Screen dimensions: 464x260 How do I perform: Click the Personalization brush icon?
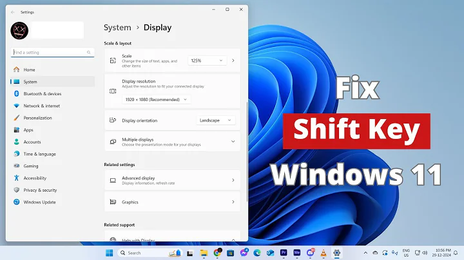17,118
